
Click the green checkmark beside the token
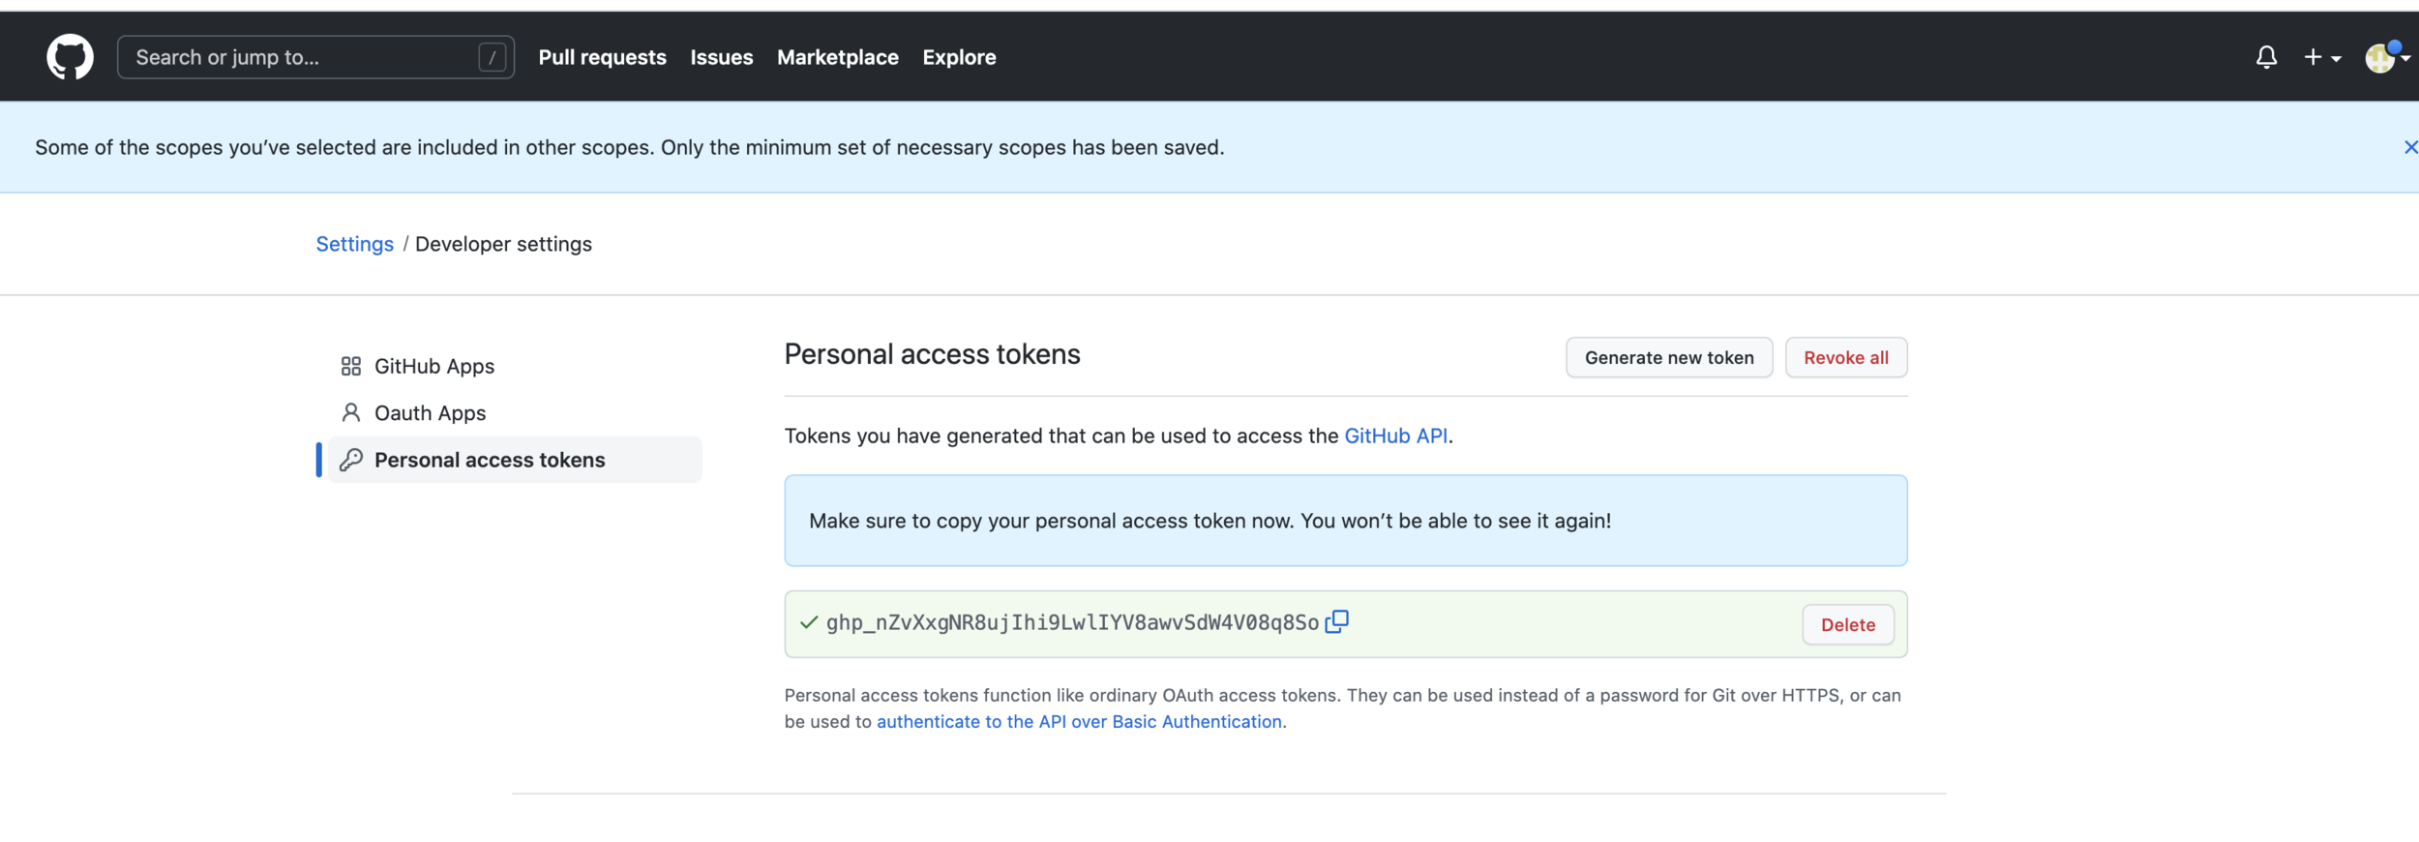tap(809, 622)
